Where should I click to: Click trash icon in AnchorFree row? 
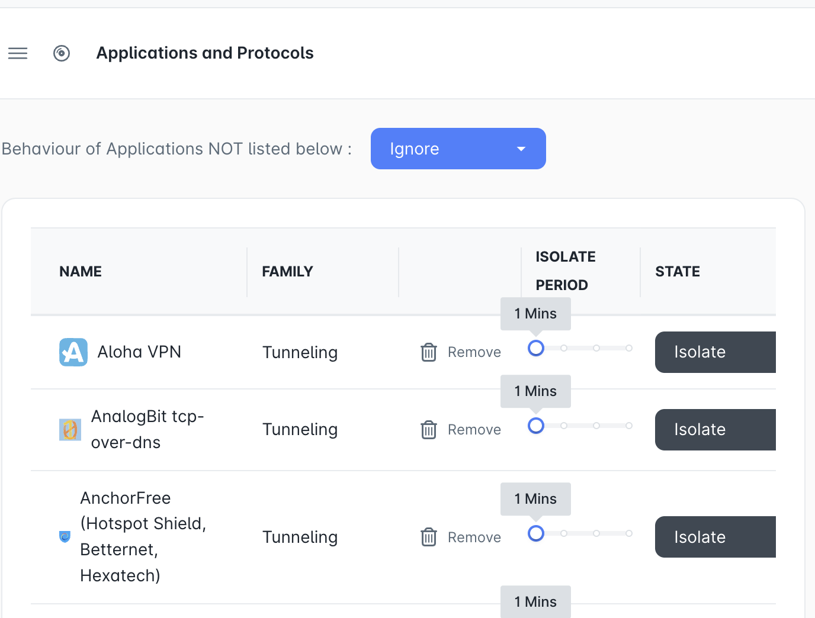429,537
